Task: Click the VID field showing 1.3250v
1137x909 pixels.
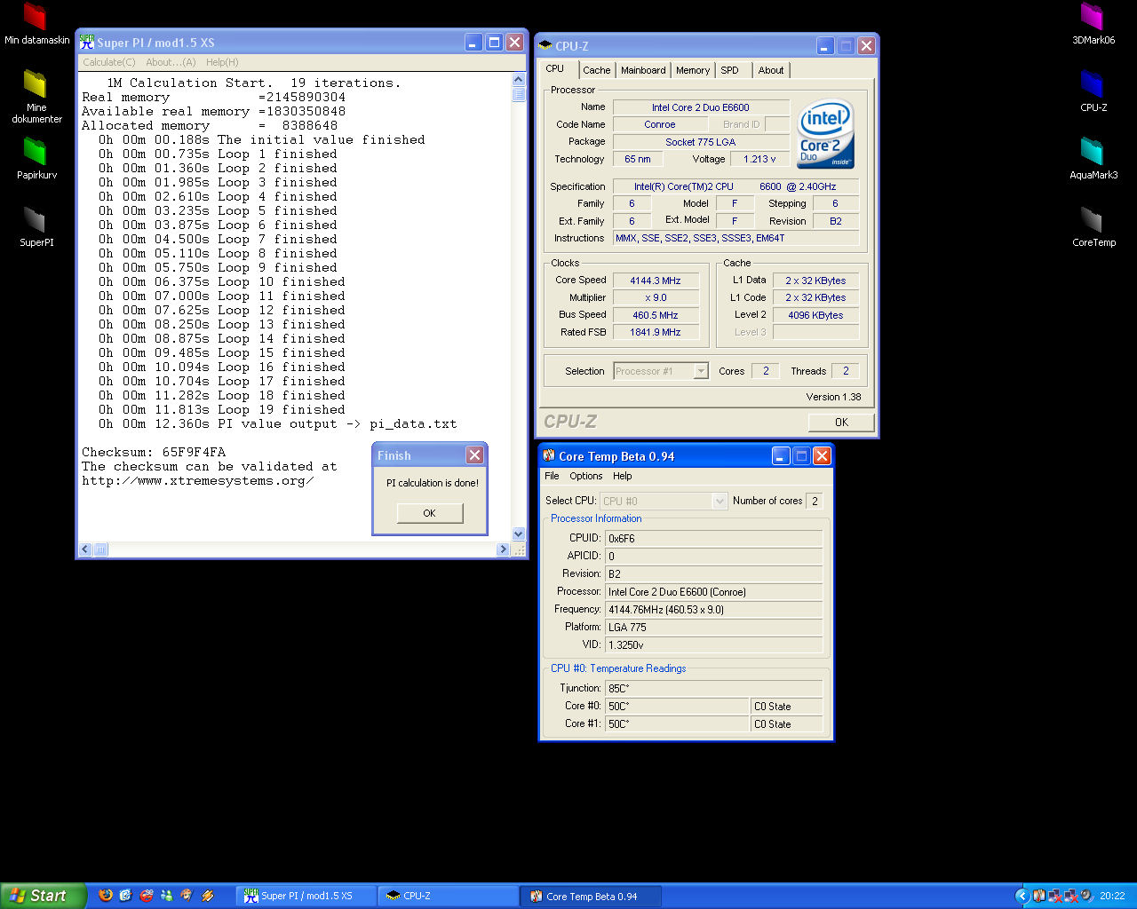Action: coord(713,645)
